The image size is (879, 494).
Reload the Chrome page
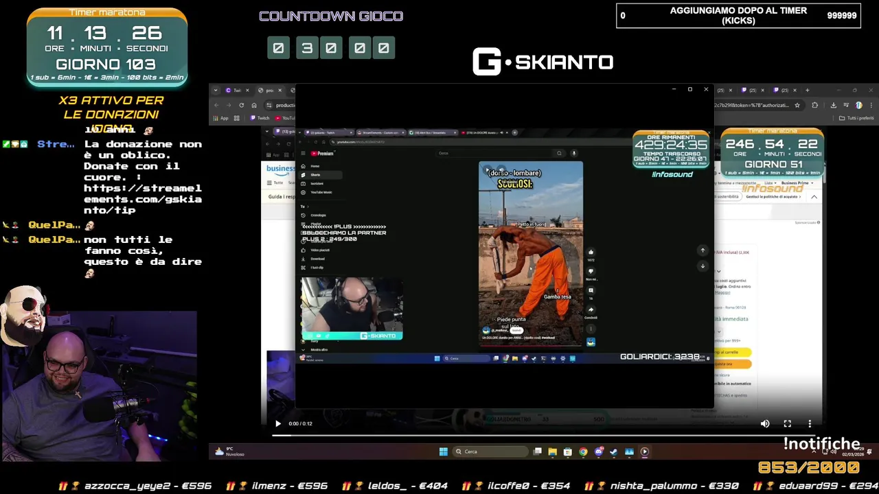[x=241, y=105]
